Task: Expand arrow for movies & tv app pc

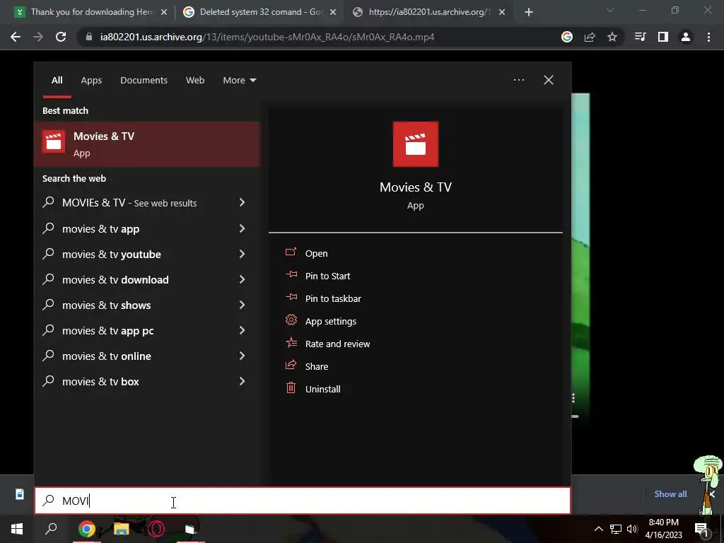Action: tap(242, 329)
